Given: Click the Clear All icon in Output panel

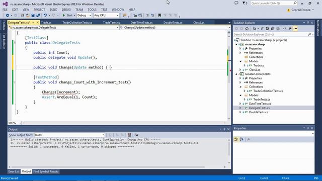Looking at the screenshot, I should click(x=129, y=135).
